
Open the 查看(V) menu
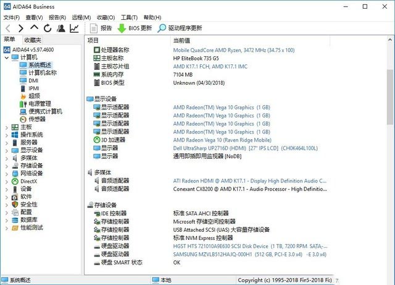pyautogui.click(x=35, y=17)
